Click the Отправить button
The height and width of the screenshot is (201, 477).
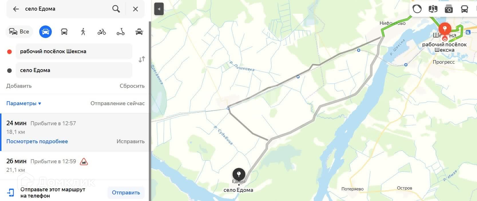(x=126, y=192)
